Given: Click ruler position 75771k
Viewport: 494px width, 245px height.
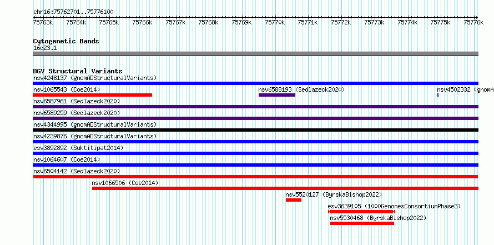Looking at the screenshot, I should [x=308, y=22].
